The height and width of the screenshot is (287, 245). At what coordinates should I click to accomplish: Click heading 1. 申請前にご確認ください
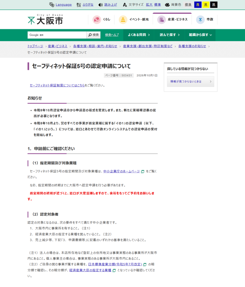[51, 149]
